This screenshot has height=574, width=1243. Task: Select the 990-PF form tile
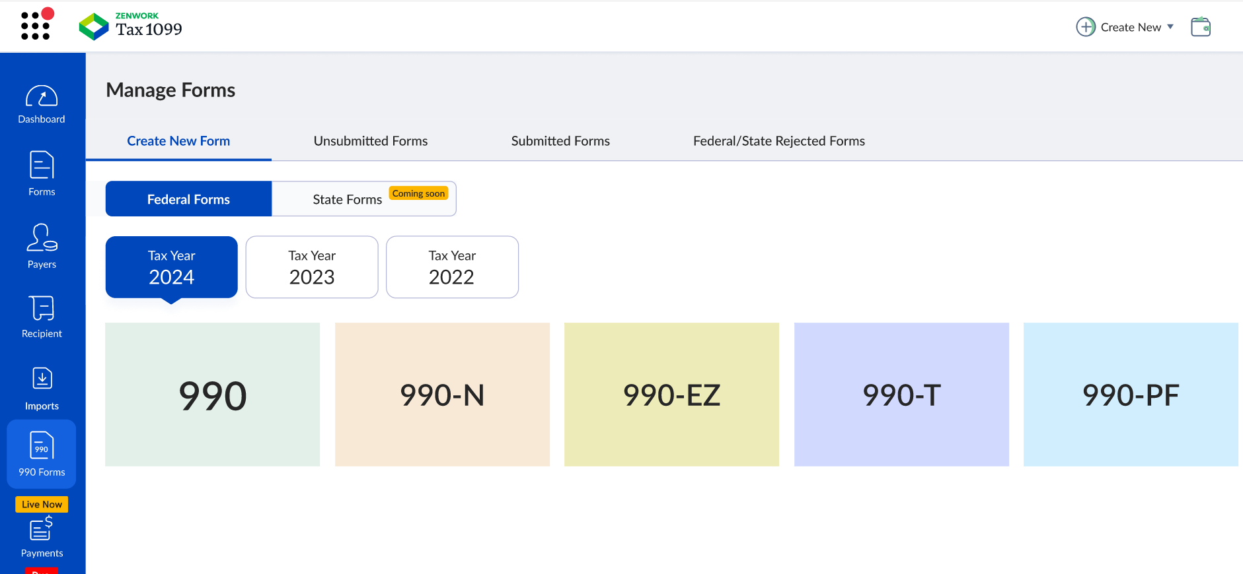click(1130, 395)
